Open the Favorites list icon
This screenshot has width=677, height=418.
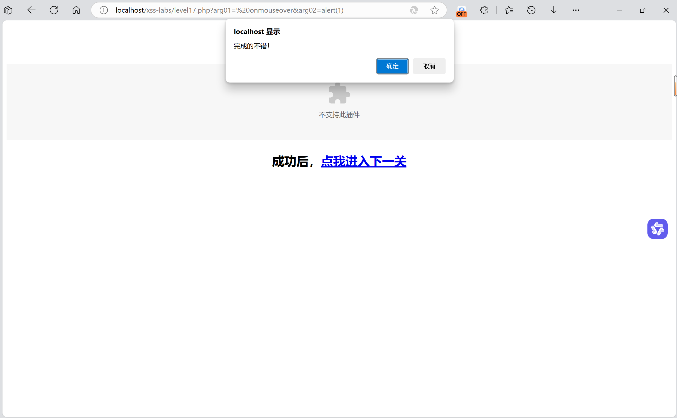coord(509,10)
